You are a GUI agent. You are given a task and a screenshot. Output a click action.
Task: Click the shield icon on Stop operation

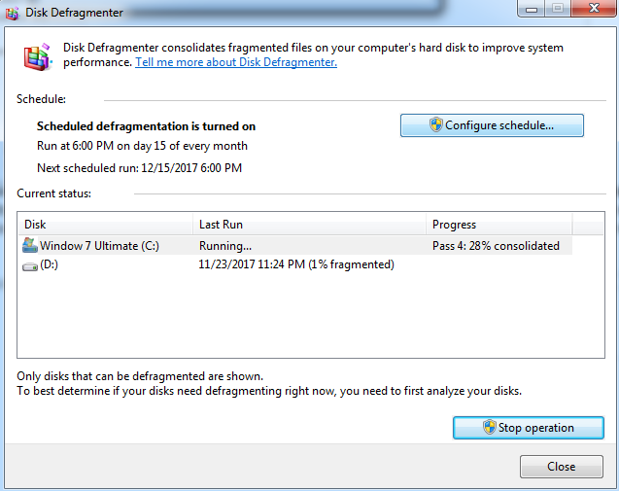click(490, 428)
